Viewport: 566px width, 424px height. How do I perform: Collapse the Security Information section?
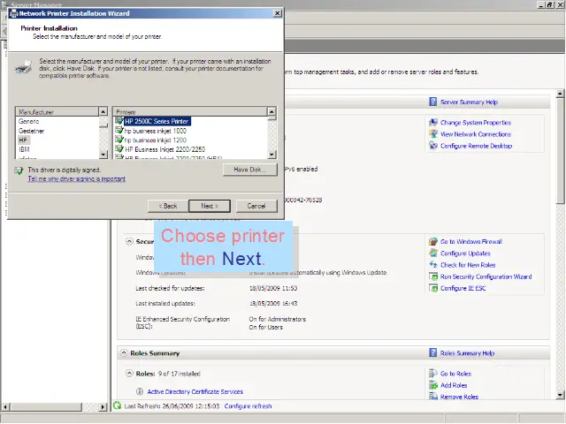pyautogui.click(x=129, y=241)
